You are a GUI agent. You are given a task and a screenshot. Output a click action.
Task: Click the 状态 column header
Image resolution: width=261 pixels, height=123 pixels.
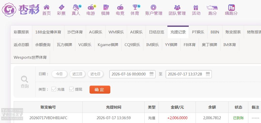coord(238,107)
